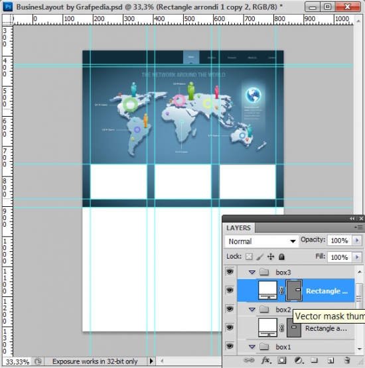Screen dimensions: 365x368
Task: Click the layers panel scroll up arrow
Action: (360, 272)
